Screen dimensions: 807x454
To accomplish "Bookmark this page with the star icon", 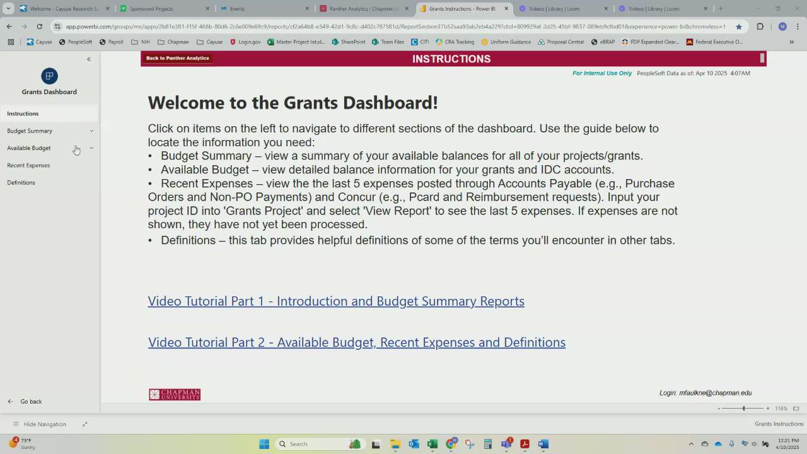I will tap(739, 26).
